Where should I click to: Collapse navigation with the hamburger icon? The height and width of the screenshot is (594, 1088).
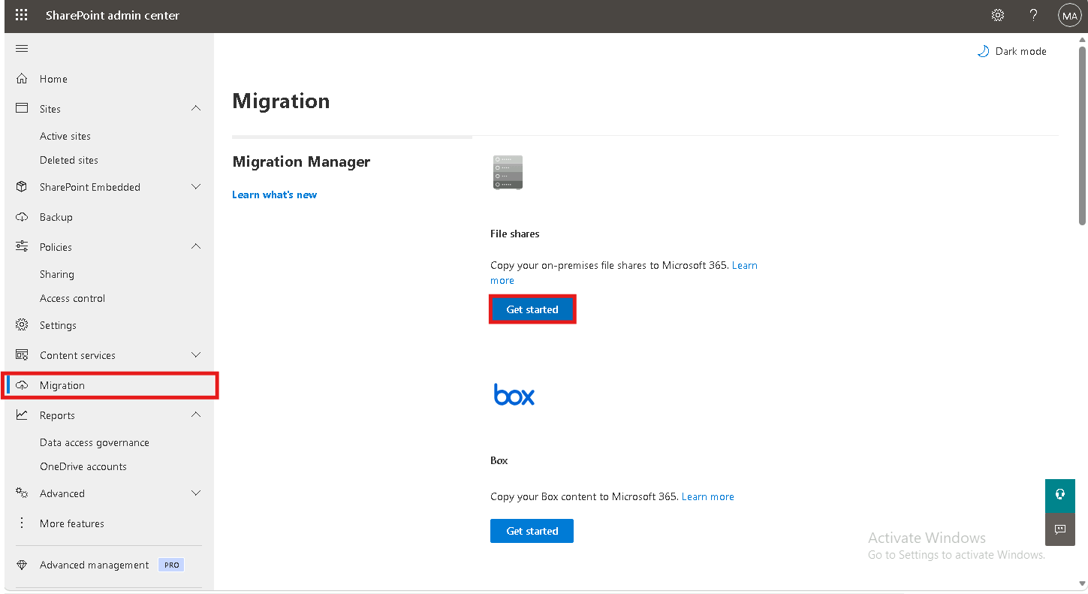pos(22,49)
